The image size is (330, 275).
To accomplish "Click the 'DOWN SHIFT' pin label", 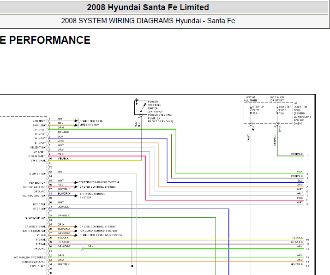I will 37,156.
